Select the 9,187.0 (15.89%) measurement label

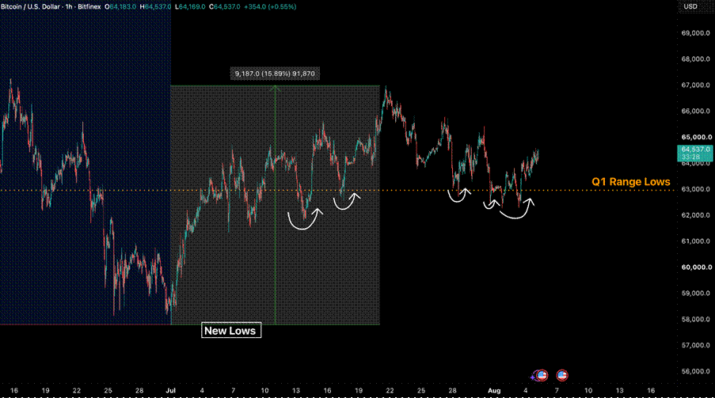275,74
